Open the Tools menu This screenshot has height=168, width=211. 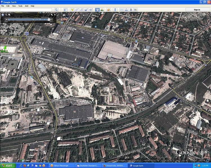click(x=21, y=6)
